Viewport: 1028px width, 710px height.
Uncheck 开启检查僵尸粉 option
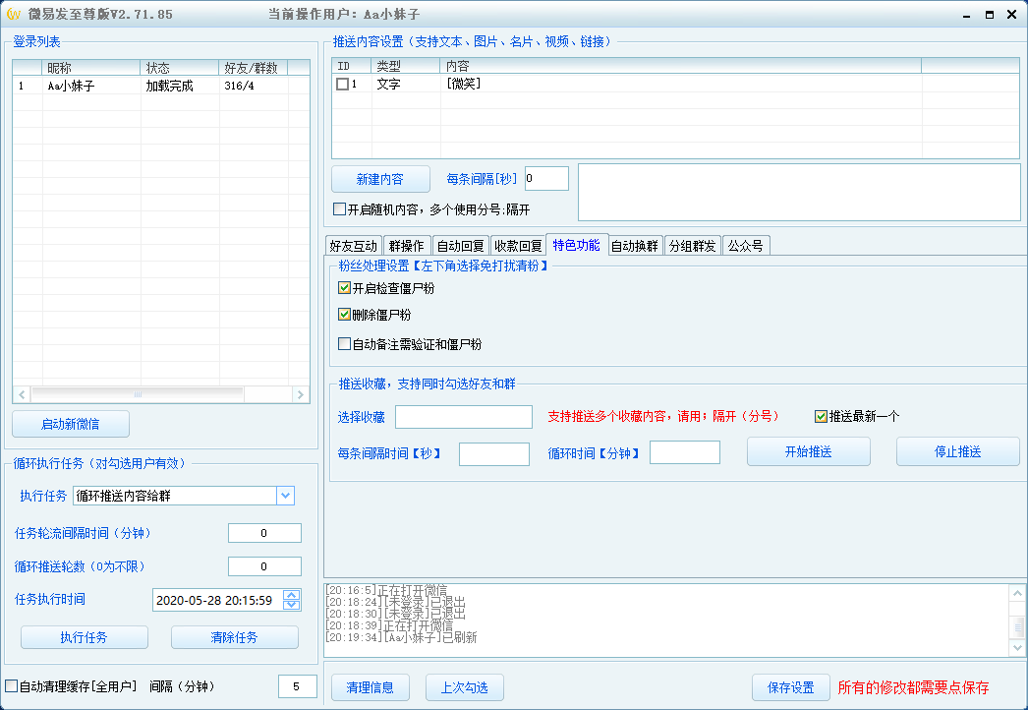coord(344,289)
